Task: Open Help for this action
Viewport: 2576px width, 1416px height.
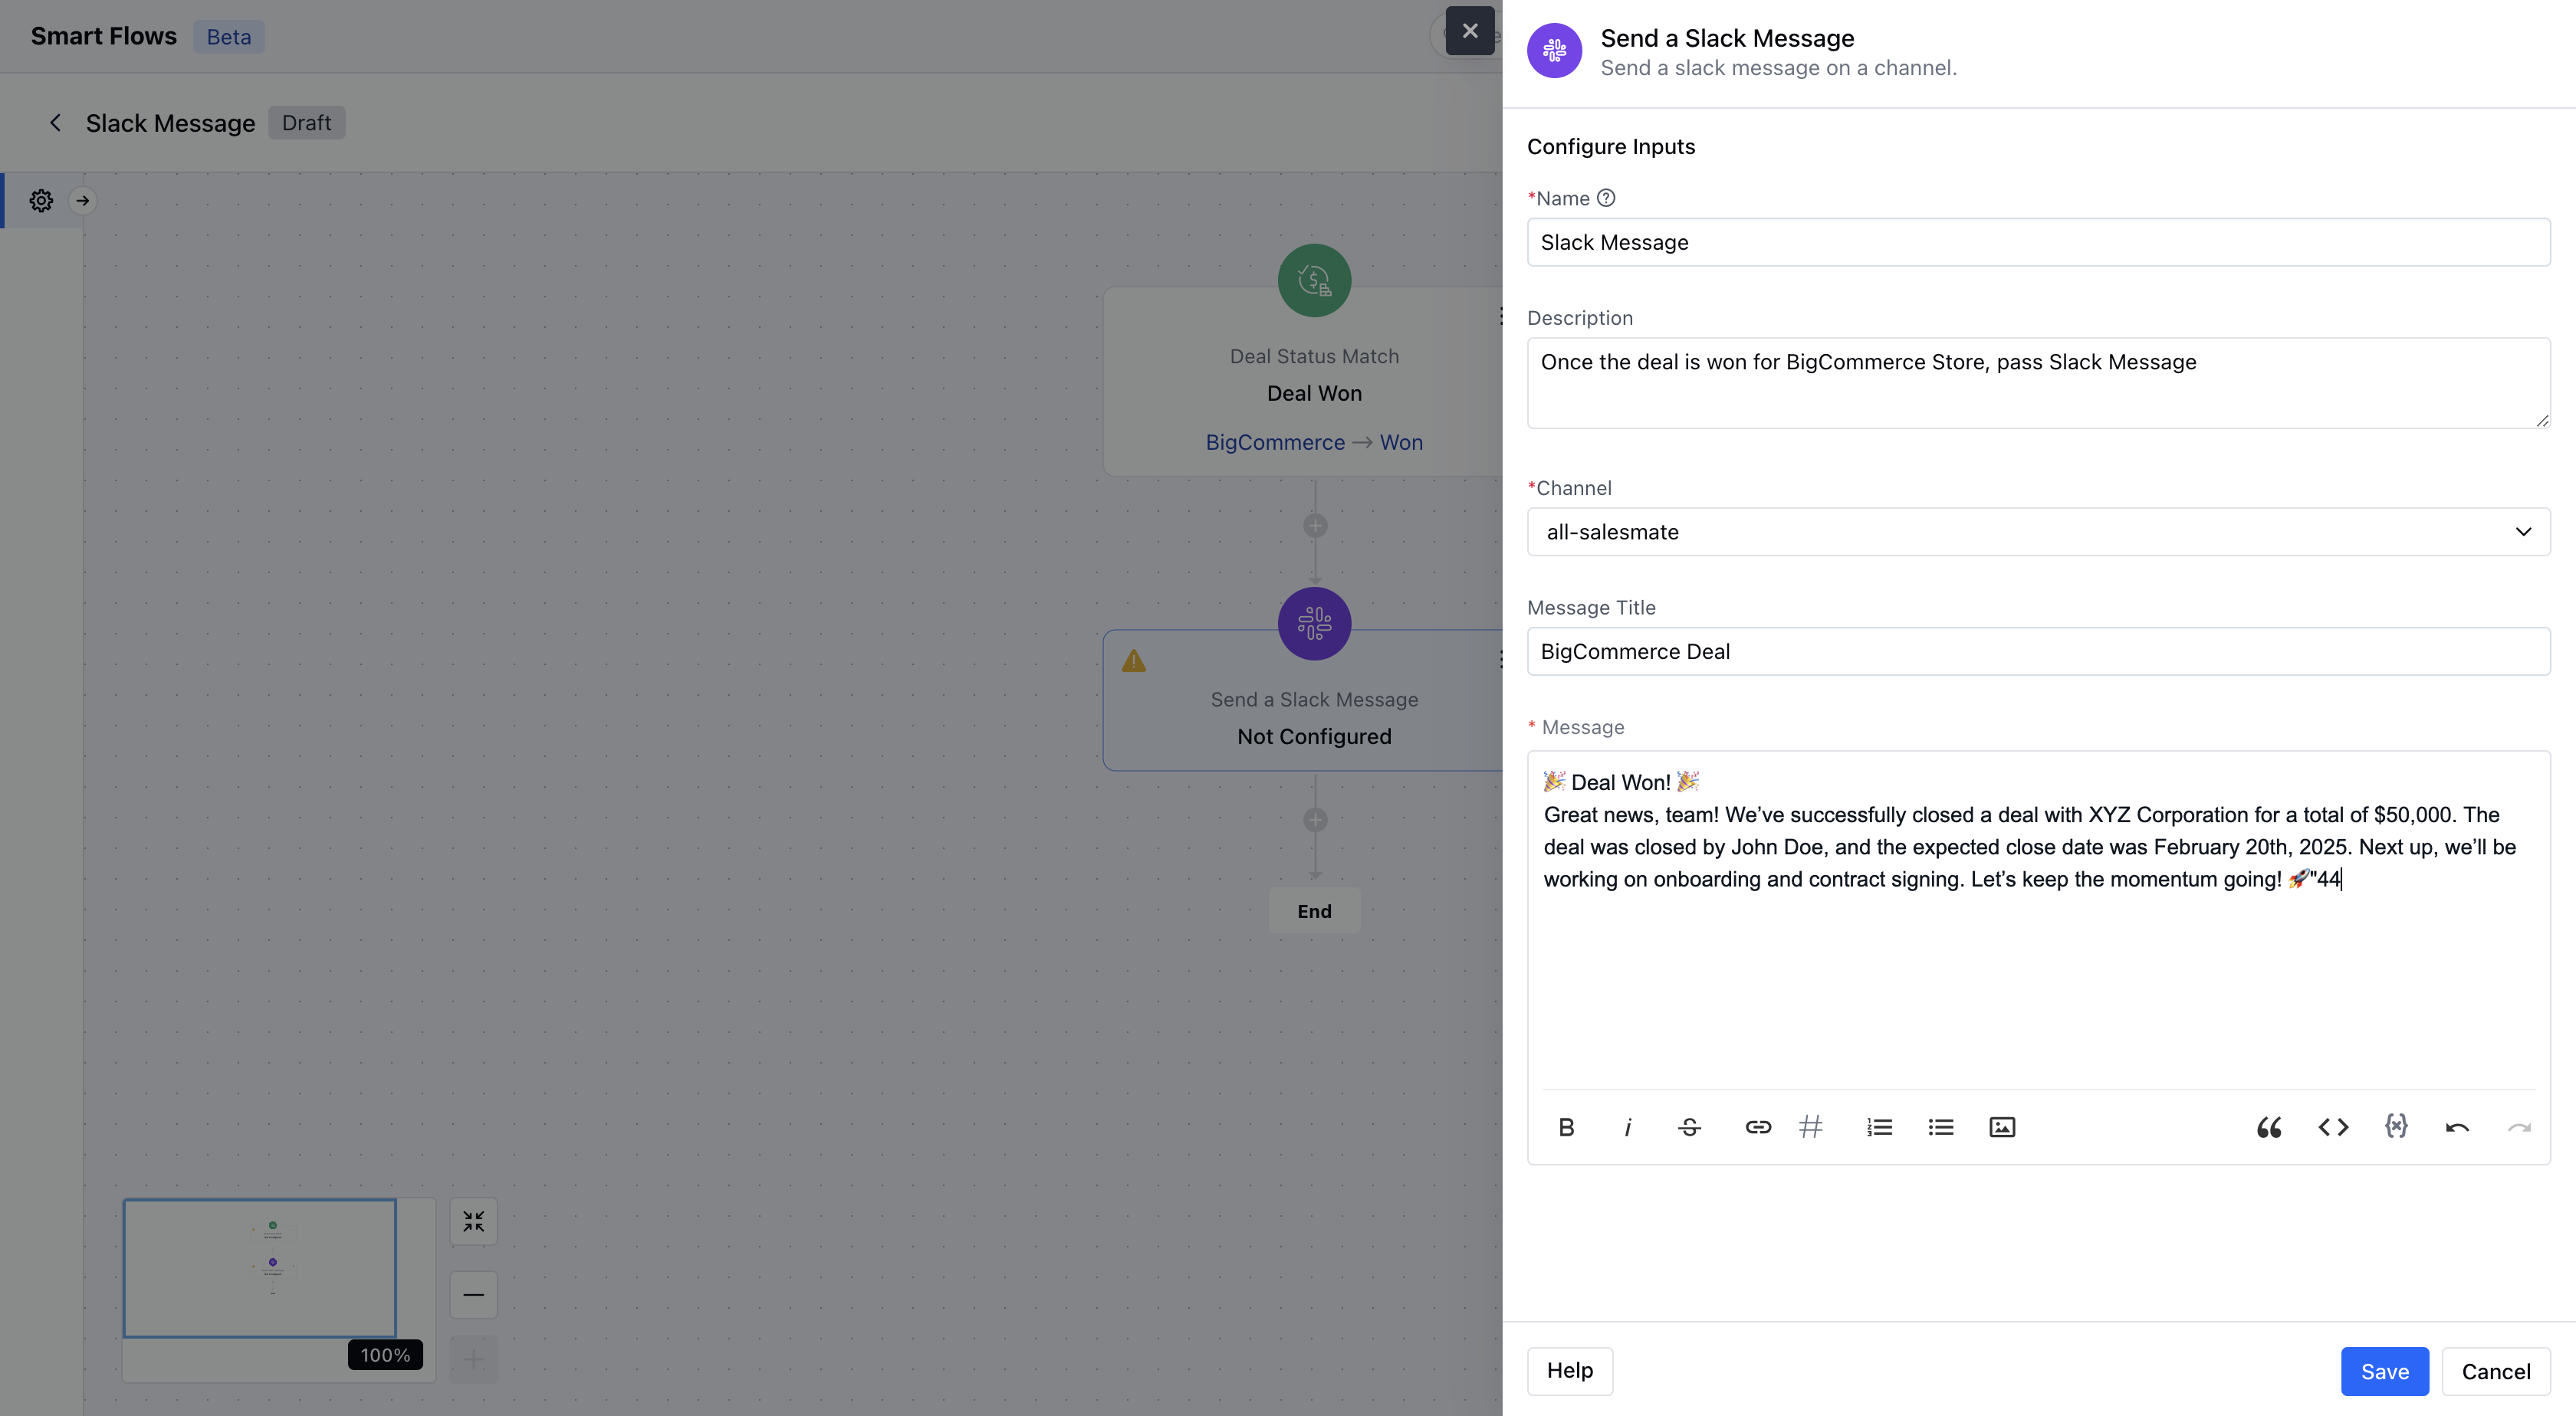Action: coord(1569,1370)
